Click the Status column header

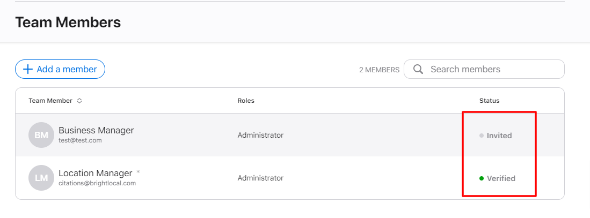click(489, 101)
